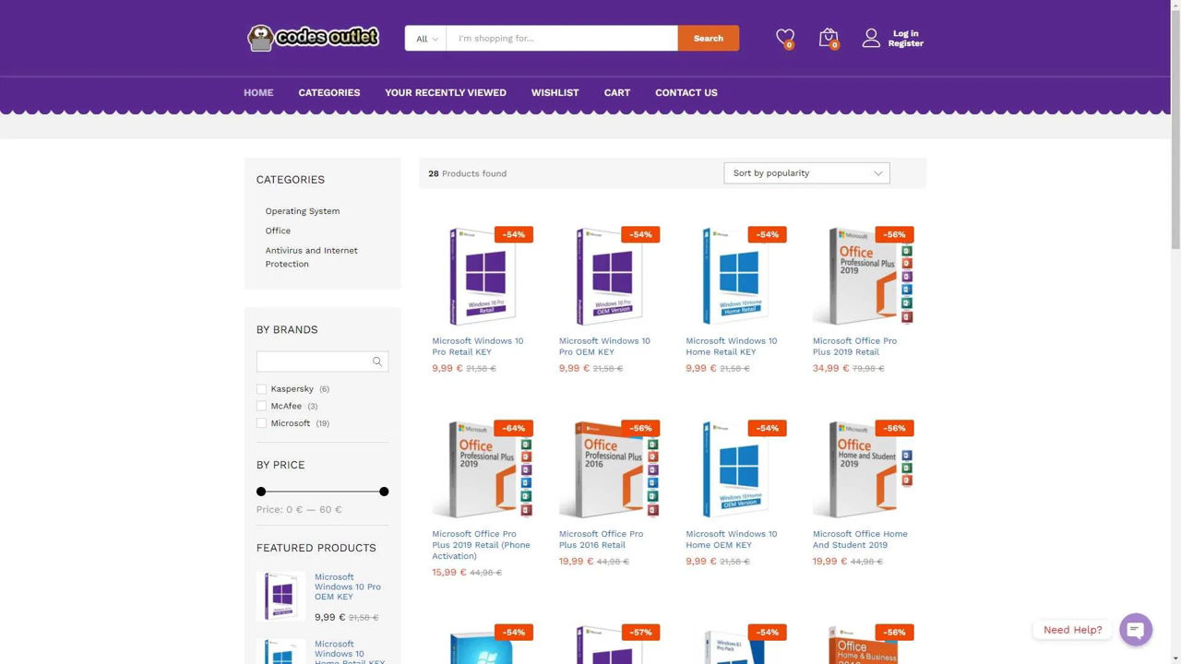Open Windows 10 Pro Retail KEY product image
The width and height of the screenshot is (1181, 664).
coord(483,276)
